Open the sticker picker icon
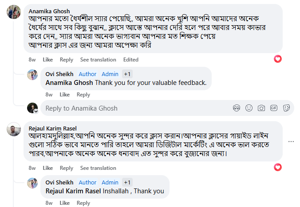 click(x=286, y=108)
